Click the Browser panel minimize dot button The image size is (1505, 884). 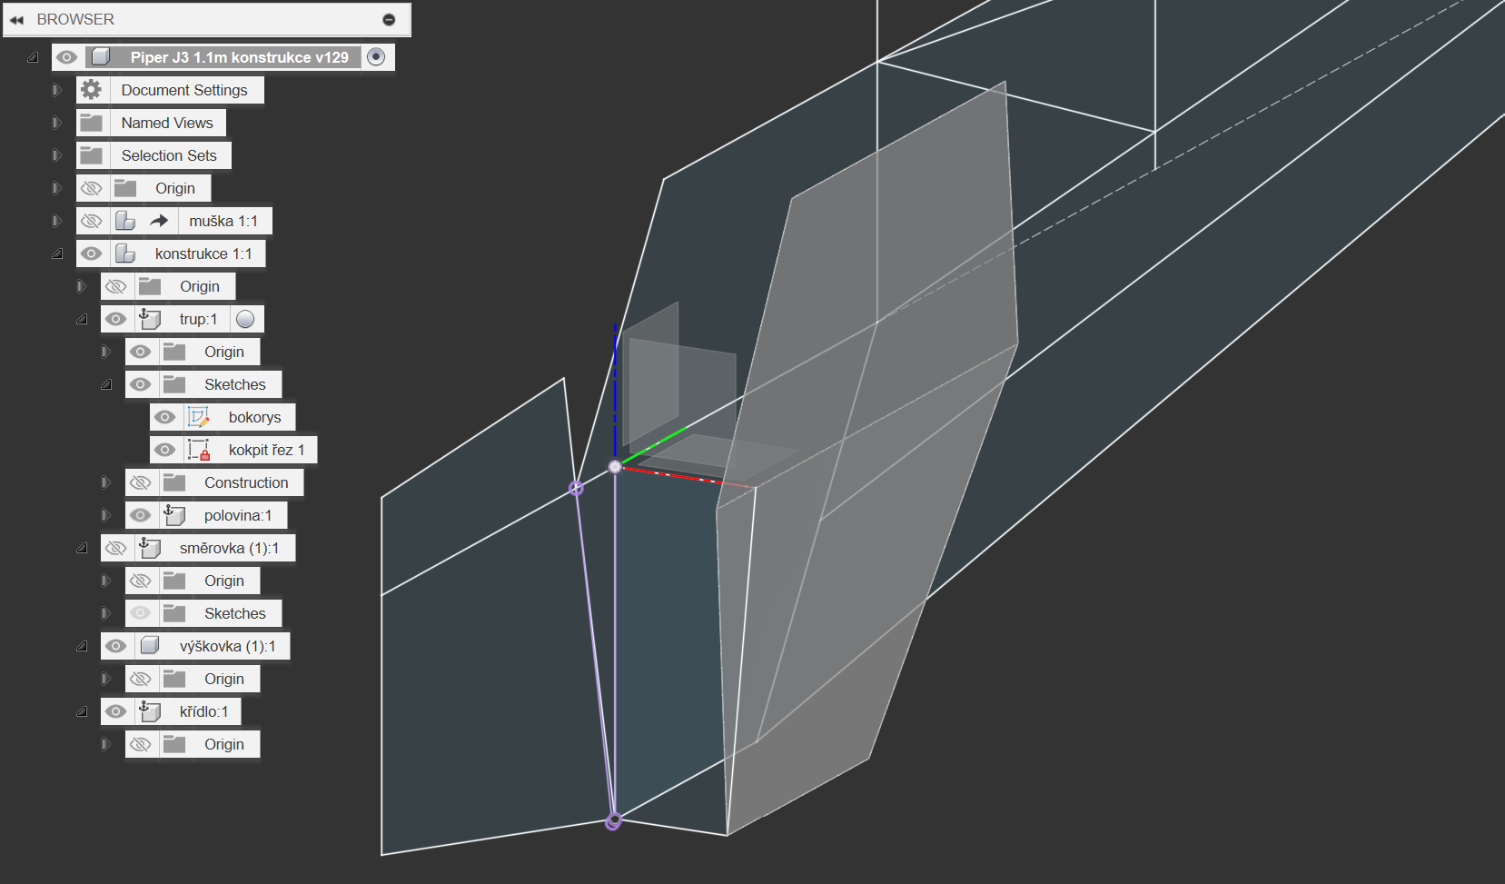click(389, 19)
